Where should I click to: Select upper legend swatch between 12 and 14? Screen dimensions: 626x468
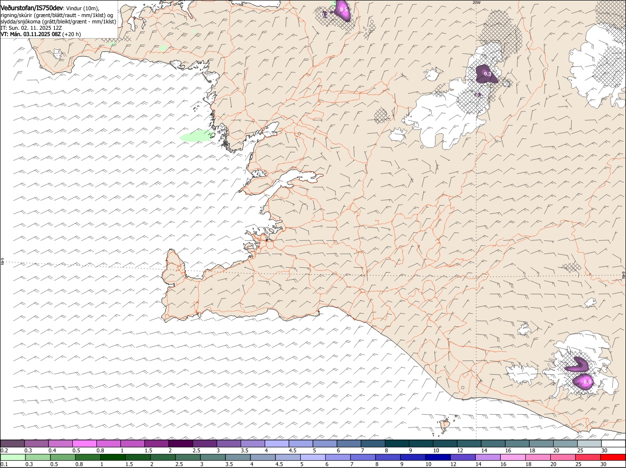[469, 443]
